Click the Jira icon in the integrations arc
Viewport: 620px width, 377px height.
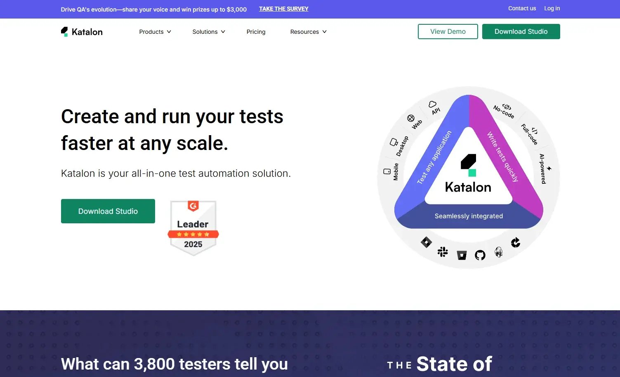[x=426, y=242]
